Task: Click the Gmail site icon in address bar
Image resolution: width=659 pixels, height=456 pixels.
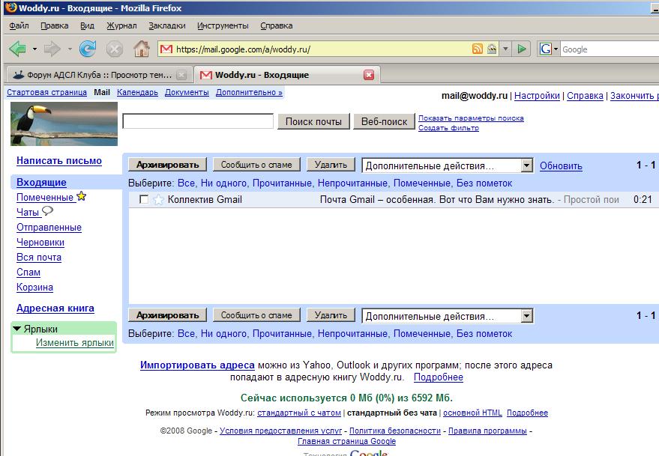Action: pyautogui.click(x=166, y=49)
